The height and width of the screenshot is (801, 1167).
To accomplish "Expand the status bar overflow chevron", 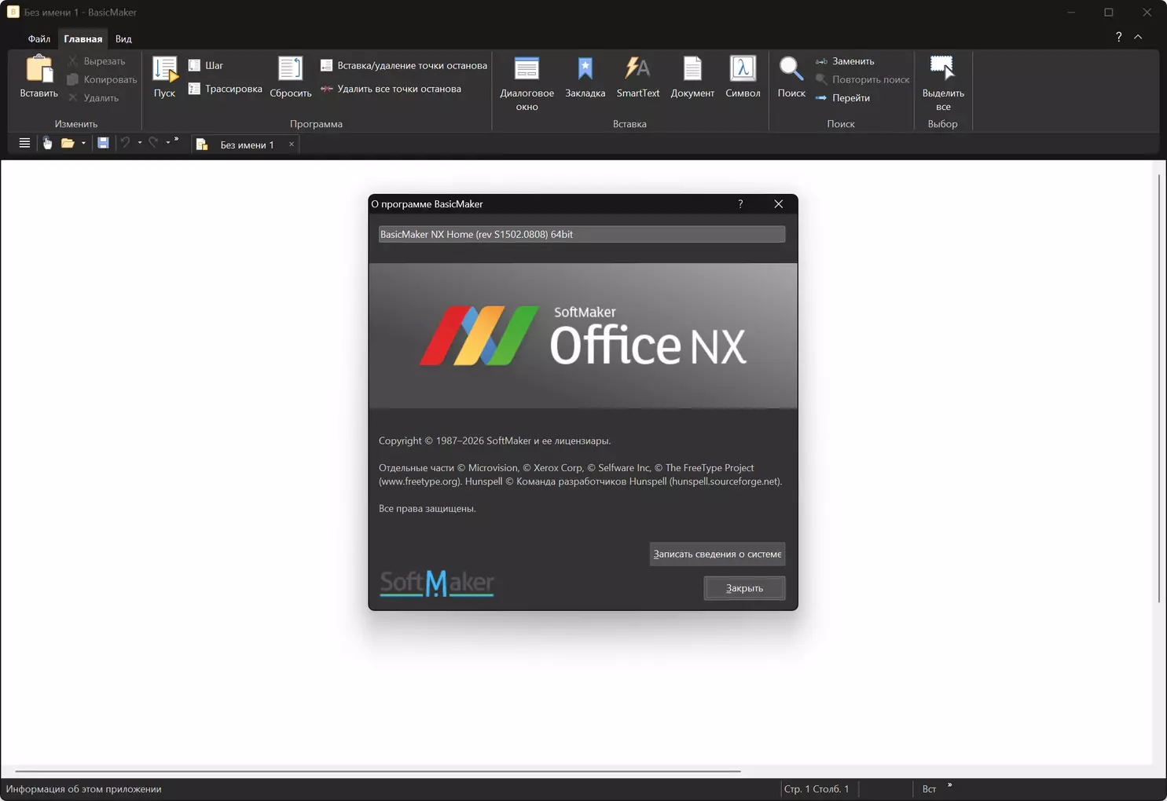I will click(949, 785).
